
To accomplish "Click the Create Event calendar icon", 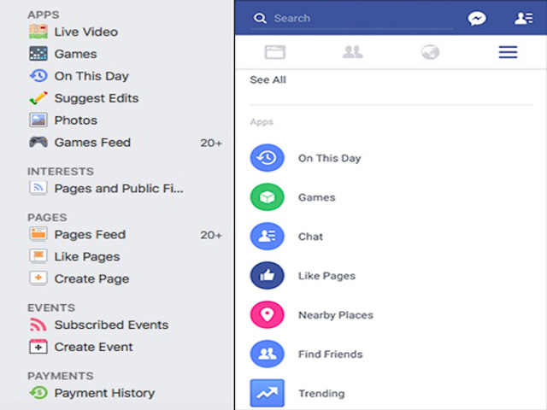I will [x=38, y=347].
